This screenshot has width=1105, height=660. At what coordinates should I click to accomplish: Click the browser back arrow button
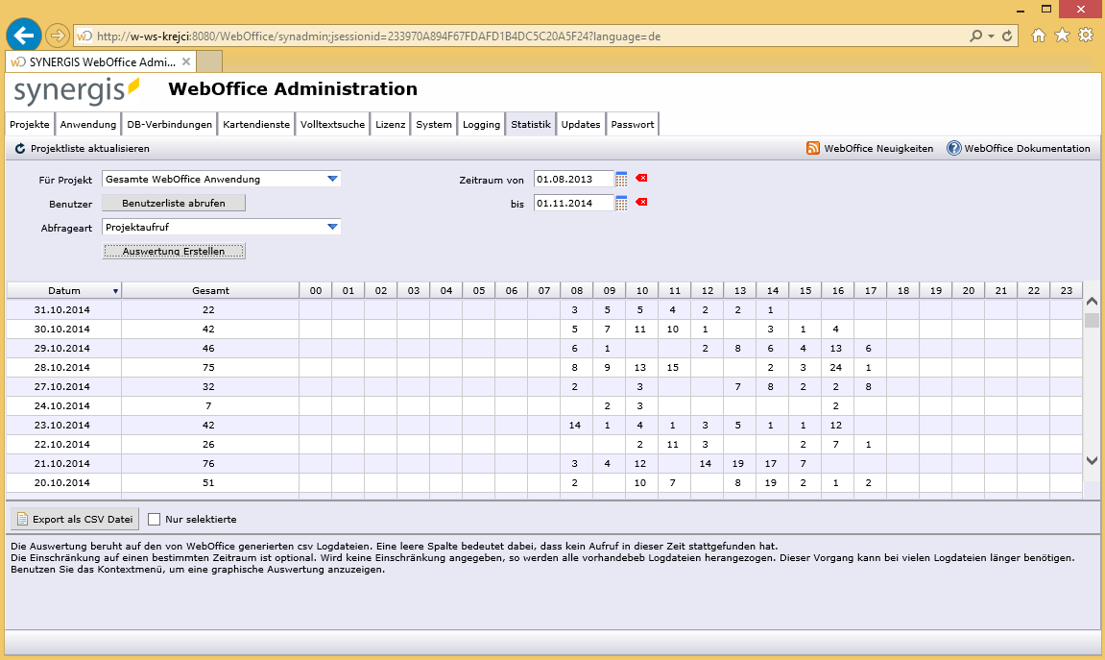click(x=23, y=36)
